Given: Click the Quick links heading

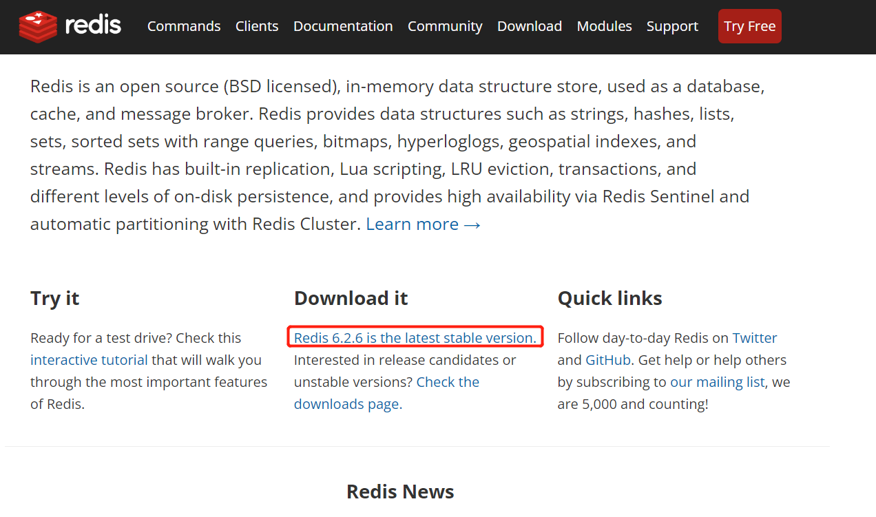Looking at the screenshot, I should (x=609, y=298).
